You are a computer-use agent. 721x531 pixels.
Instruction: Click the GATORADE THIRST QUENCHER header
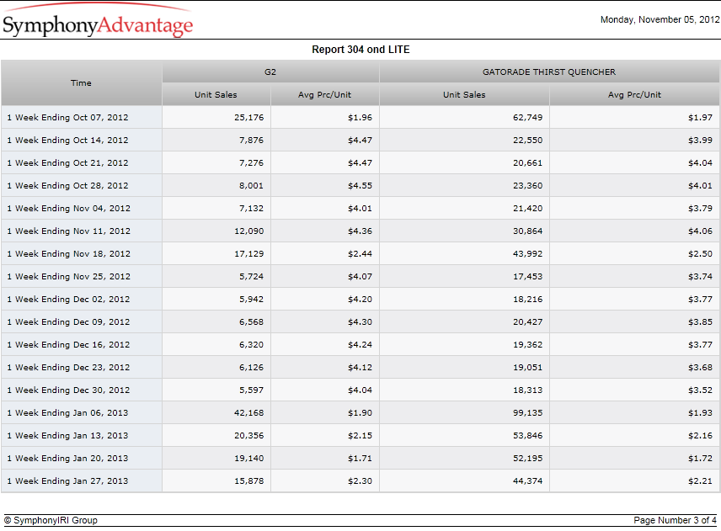coord(549,72)
